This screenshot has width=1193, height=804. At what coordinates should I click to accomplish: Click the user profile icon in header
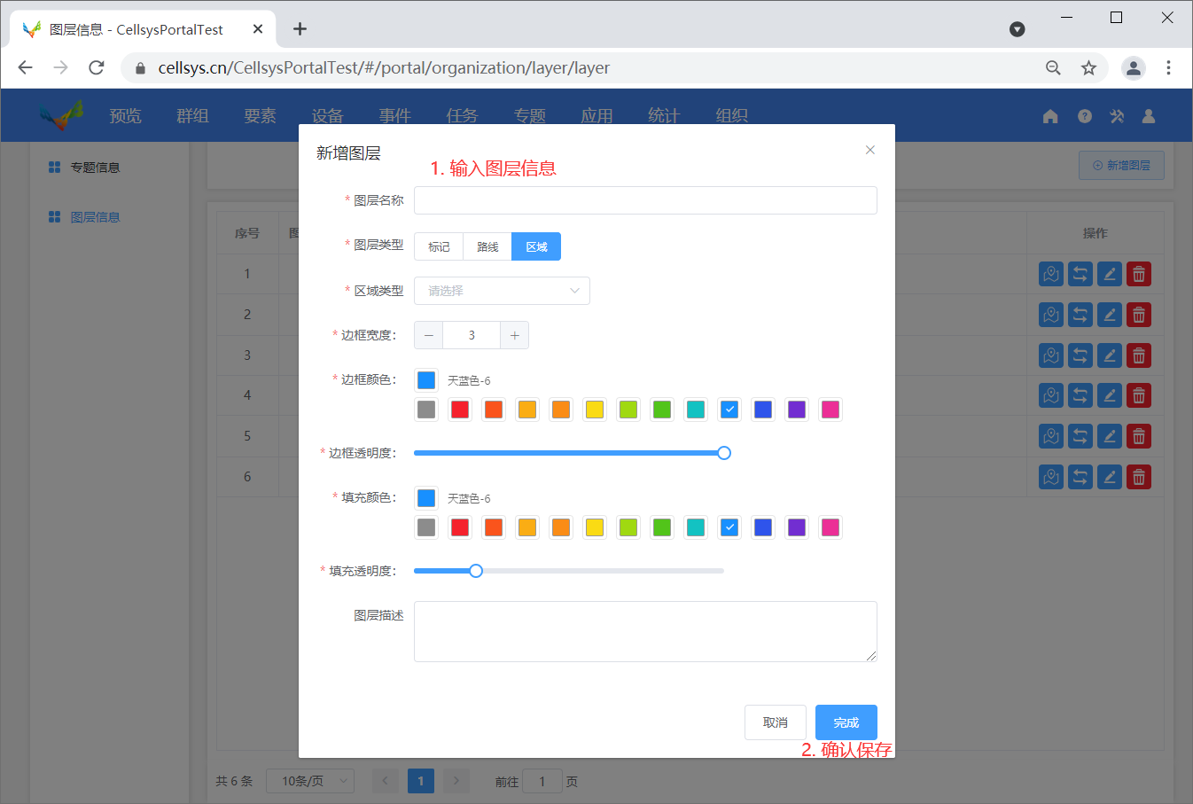(1149, 116)
